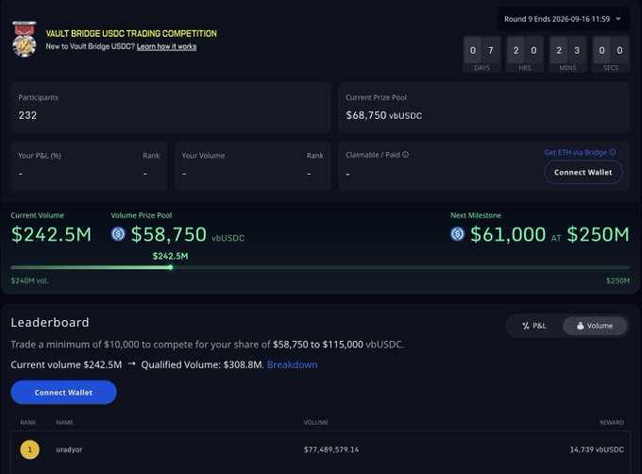The width and height of the screenshot is (642, 474).
Task: Click the SECS countdown digits
Action: 611,50
